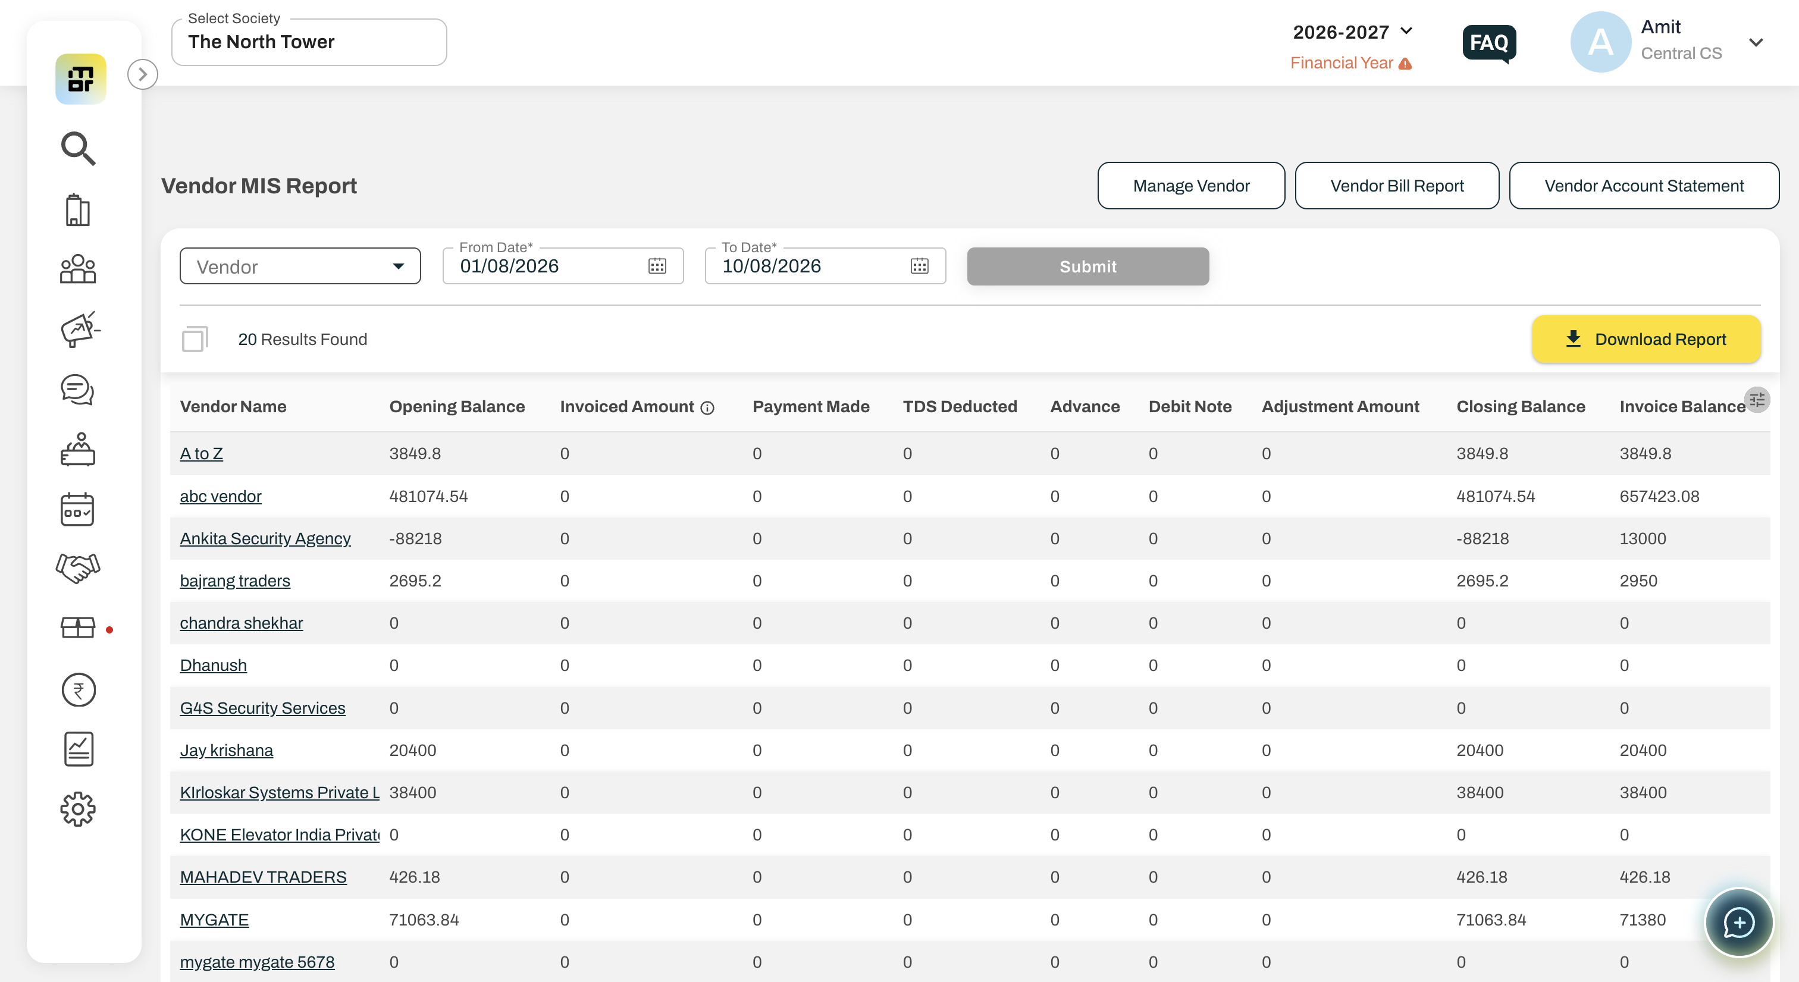
Task: Click the Debit Note column header
Action: pyautogui.click(x=1190, y=406)
